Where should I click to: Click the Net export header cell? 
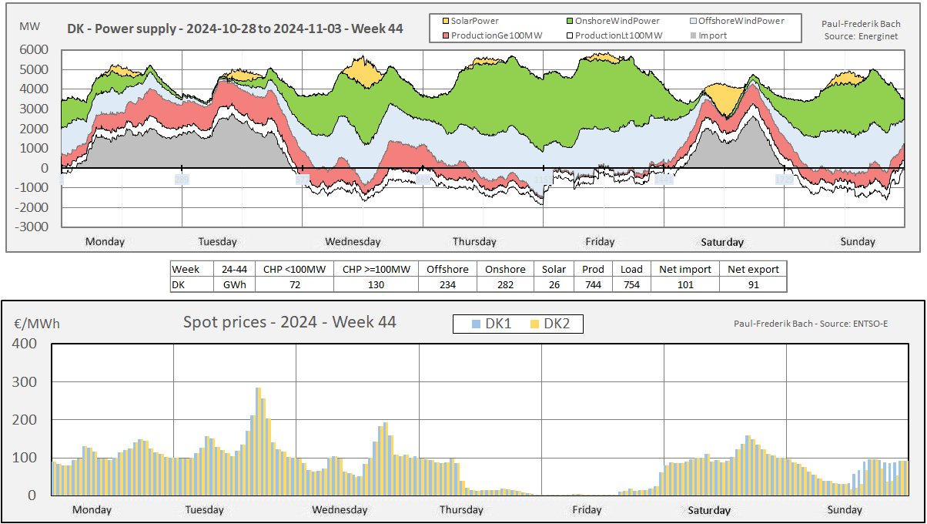tap(753, 269)
